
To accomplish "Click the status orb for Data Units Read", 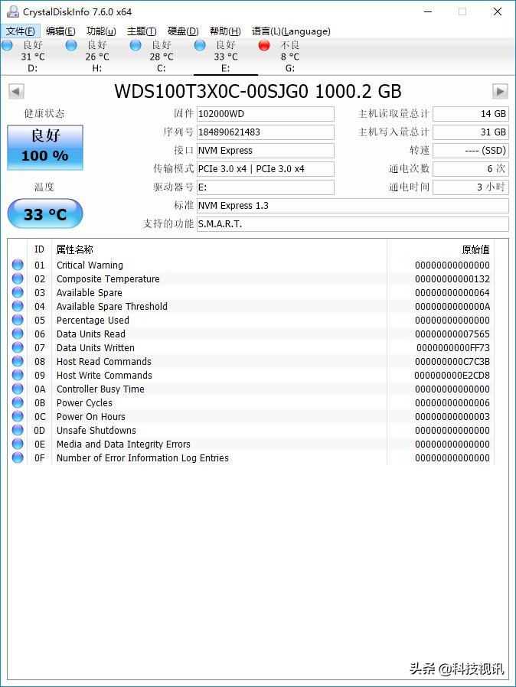I will pyautogui.click(x=18, y=334).
